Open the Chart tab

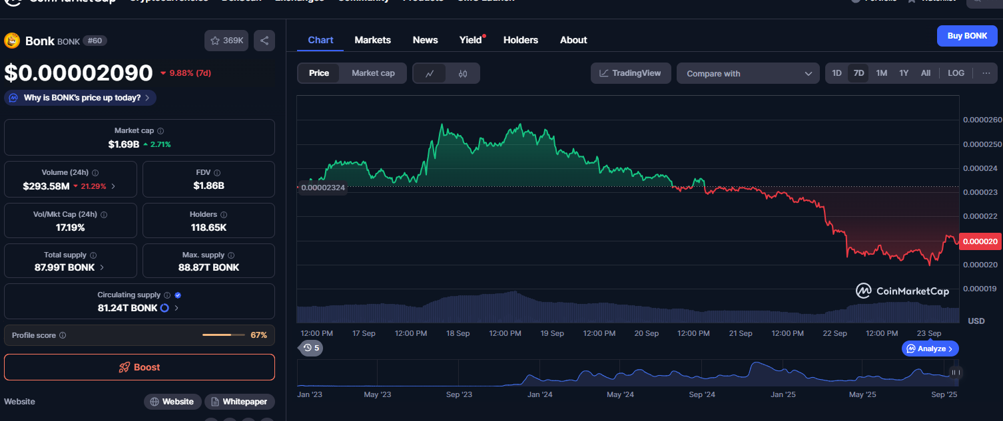(320, 40)
